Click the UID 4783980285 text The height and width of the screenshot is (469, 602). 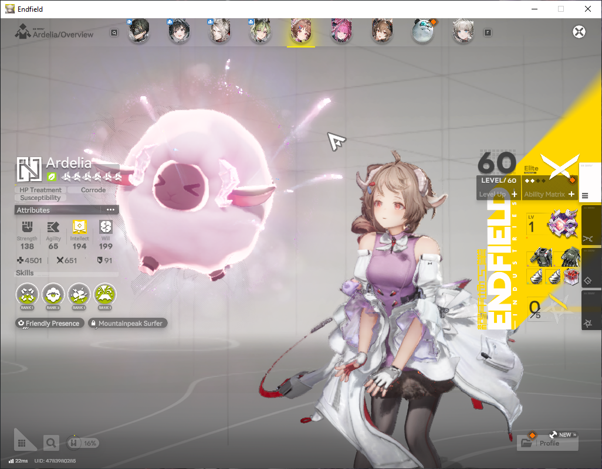click(x=55, y=461)
